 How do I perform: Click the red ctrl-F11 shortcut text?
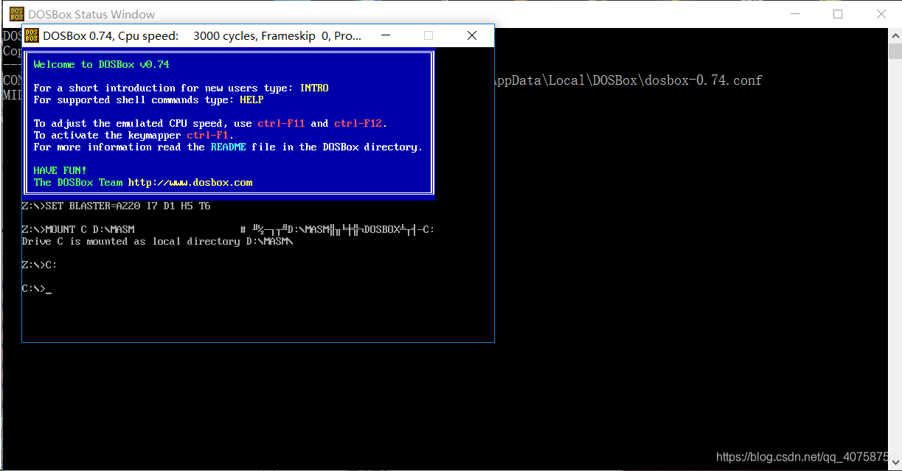point(281,124)
